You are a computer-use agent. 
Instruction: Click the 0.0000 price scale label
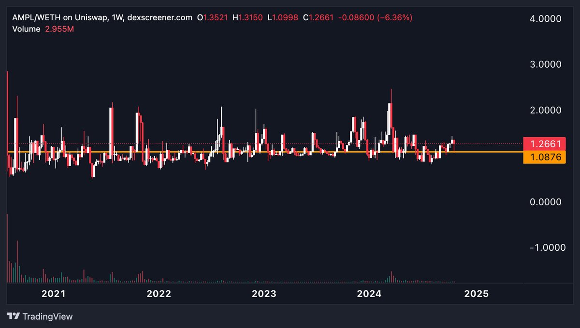click(546, 202)
